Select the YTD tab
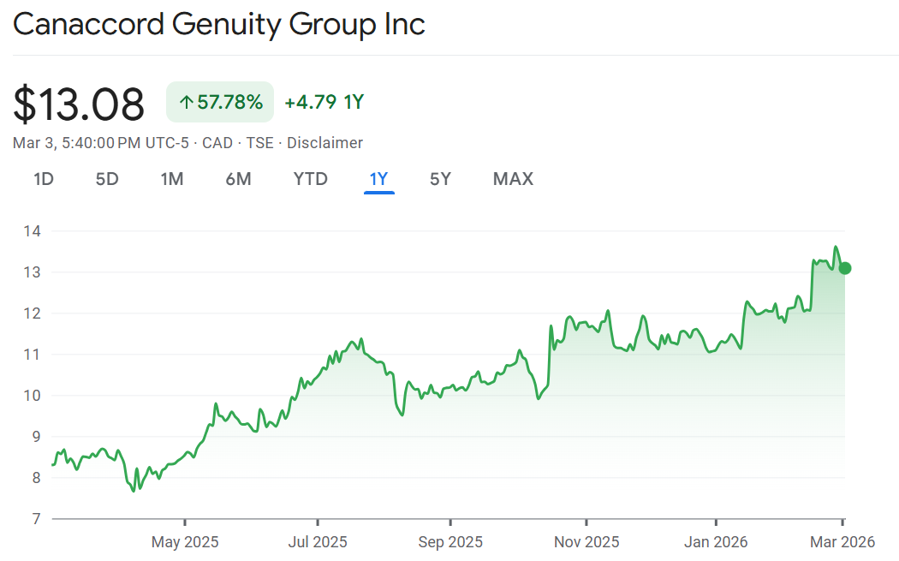Image resolution: width=899 pixels, height=561 pixels. tap(310, 179)
